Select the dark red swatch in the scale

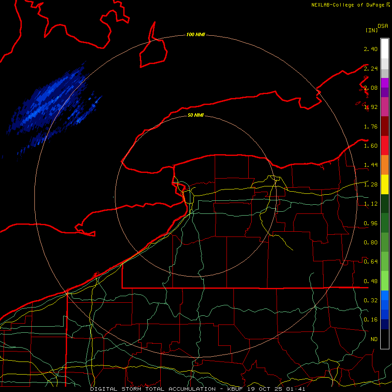point(385,126)
